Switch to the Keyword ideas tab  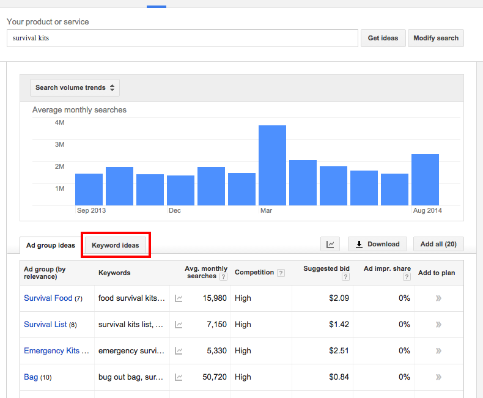[x=116, y=245]
